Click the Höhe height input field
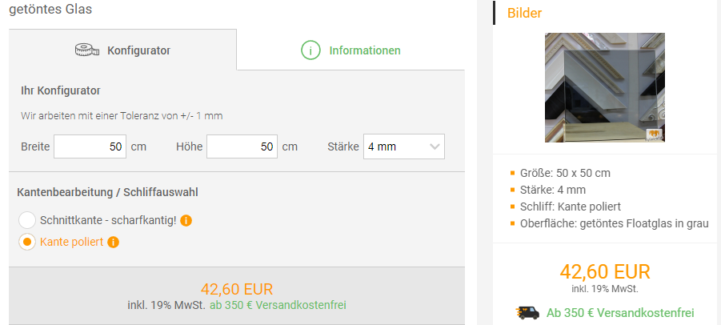This screenshot has height=325, width=721. pos(242,146)
